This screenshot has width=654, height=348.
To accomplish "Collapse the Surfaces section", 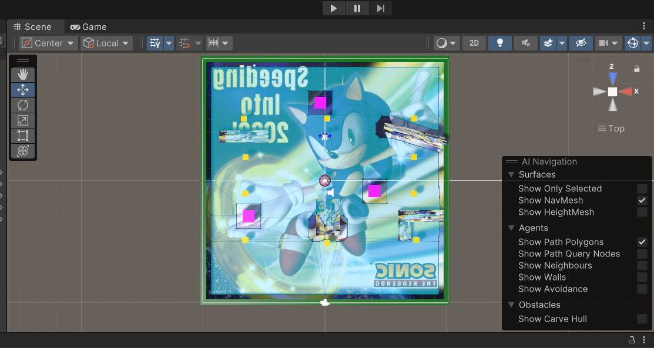I will (511, 175).
